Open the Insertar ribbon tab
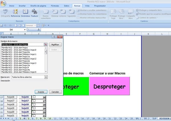Screen dimensions: 171x121 pyautogui.click(x=22, y=6)
